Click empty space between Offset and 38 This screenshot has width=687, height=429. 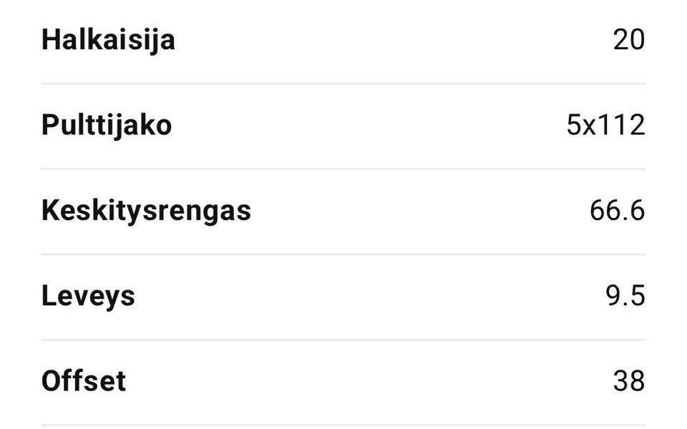(x=369, y=381)
